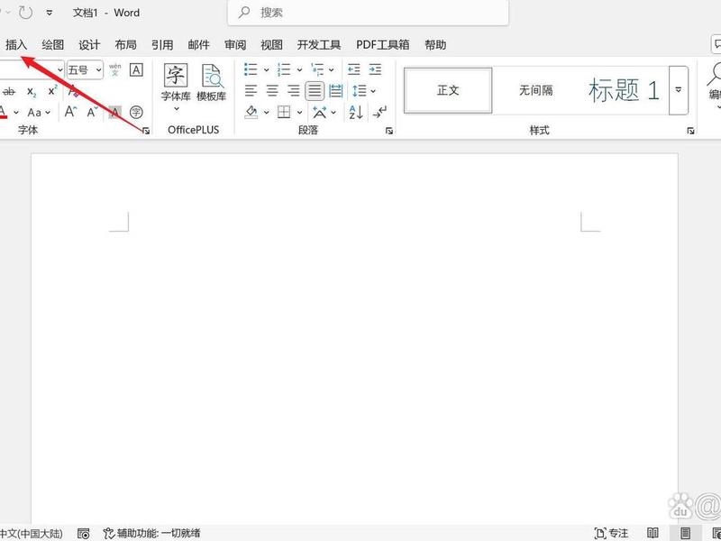Screen dimensions: 721x541
Task: Click the Asian layout text scaling icon
Action: (x=320, y=112)
